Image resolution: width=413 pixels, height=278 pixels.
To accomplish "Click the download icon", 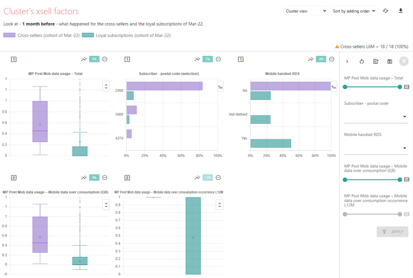I will point(401,11).
